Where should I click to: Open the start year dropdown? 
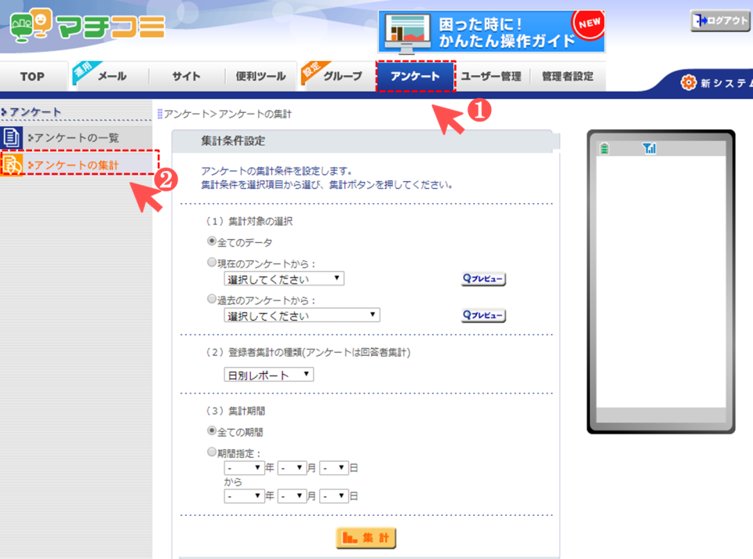coord(244,468)
